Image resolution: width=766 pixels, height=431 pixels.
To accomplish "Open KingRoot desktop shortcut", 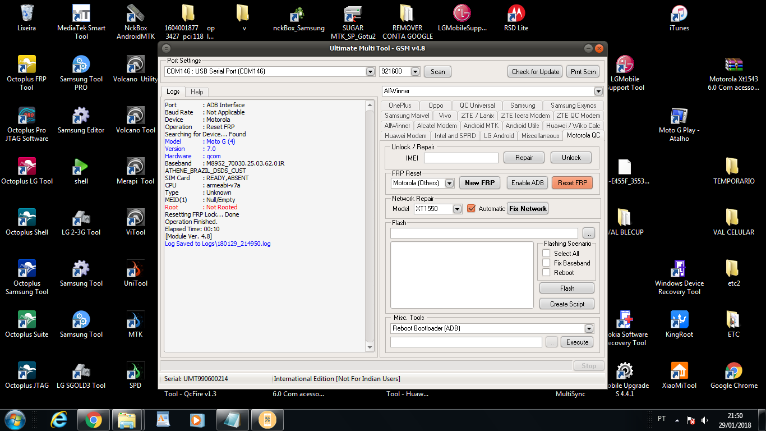I will (x=679, y=324).
